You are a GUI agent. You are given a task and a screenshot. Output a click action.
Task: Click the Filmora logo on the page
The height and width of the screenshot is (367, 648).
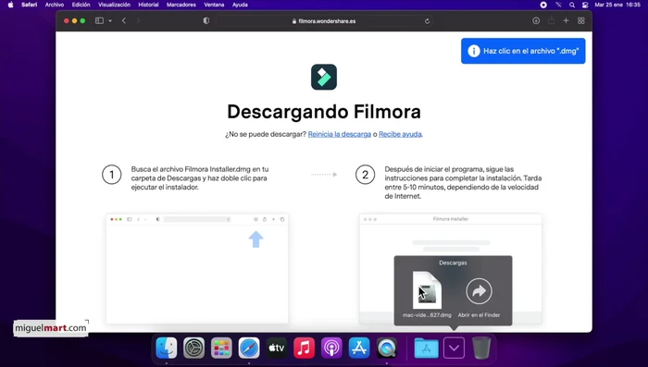coord(324,77)
